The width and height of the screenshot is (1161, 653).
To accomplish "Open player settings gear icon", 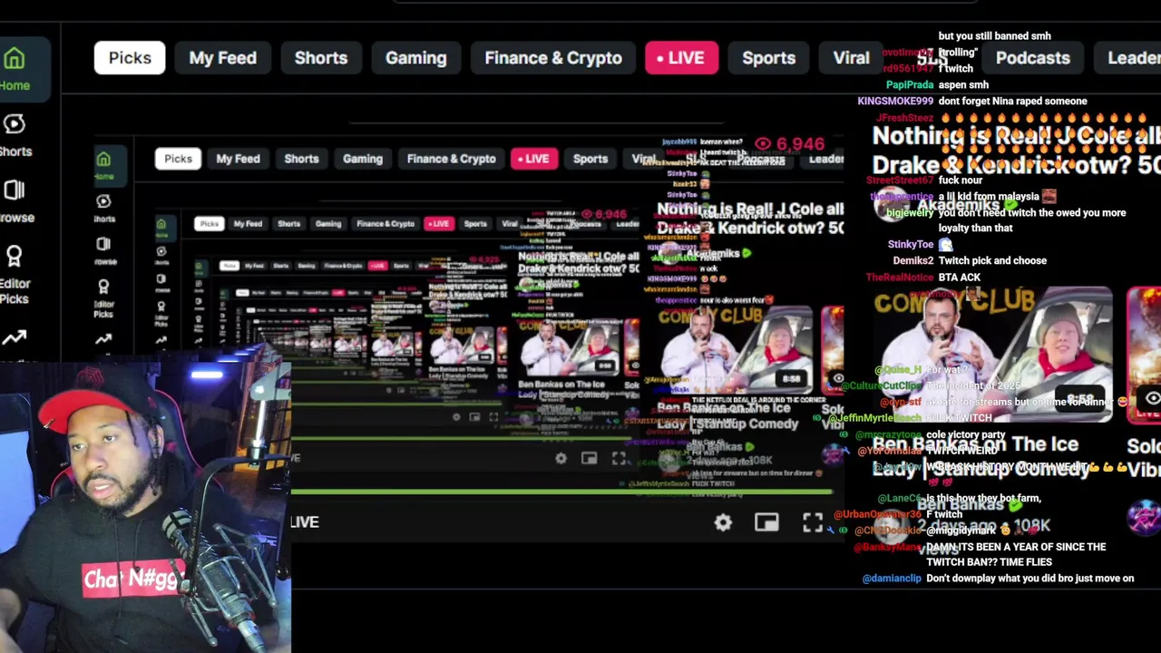I will point(723,522).
